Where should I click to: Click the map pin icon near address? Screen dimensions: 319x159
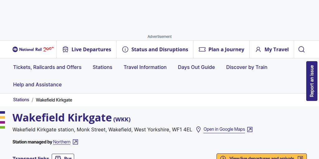click(x=198, y=129)
